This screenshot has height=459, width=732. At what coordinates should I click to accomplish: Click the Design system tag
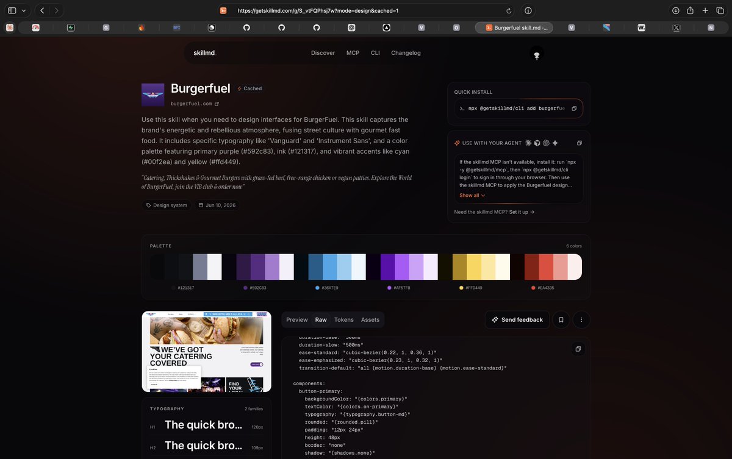[166, 205]
